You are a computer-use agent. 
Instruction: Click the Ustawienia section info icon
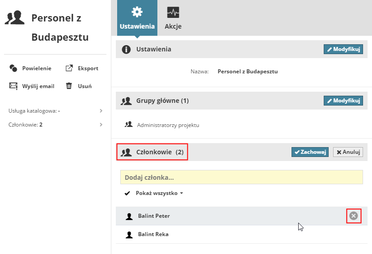(127, 49)
